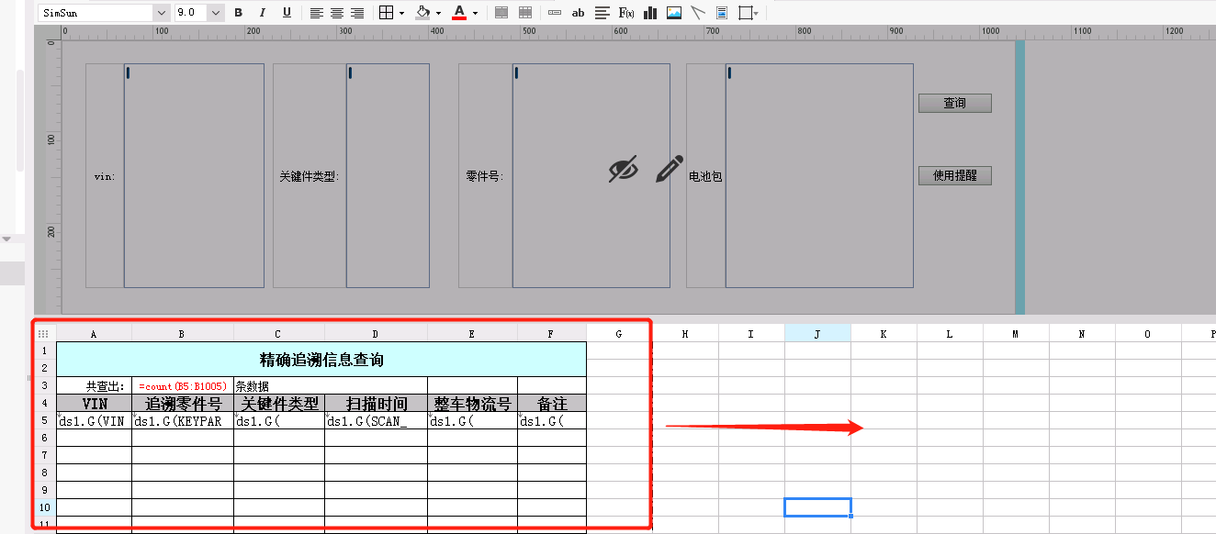The width and height of the screenshot is (1216, 534).
Task: Insert general-form cell element icon
Action: click(x=554, y=13)
